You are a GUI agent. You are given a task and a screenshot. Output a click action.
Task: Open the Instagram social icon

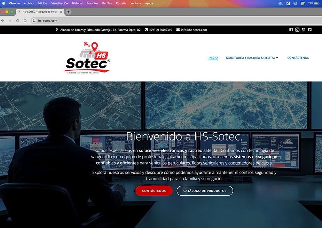(x=297, y=30)
